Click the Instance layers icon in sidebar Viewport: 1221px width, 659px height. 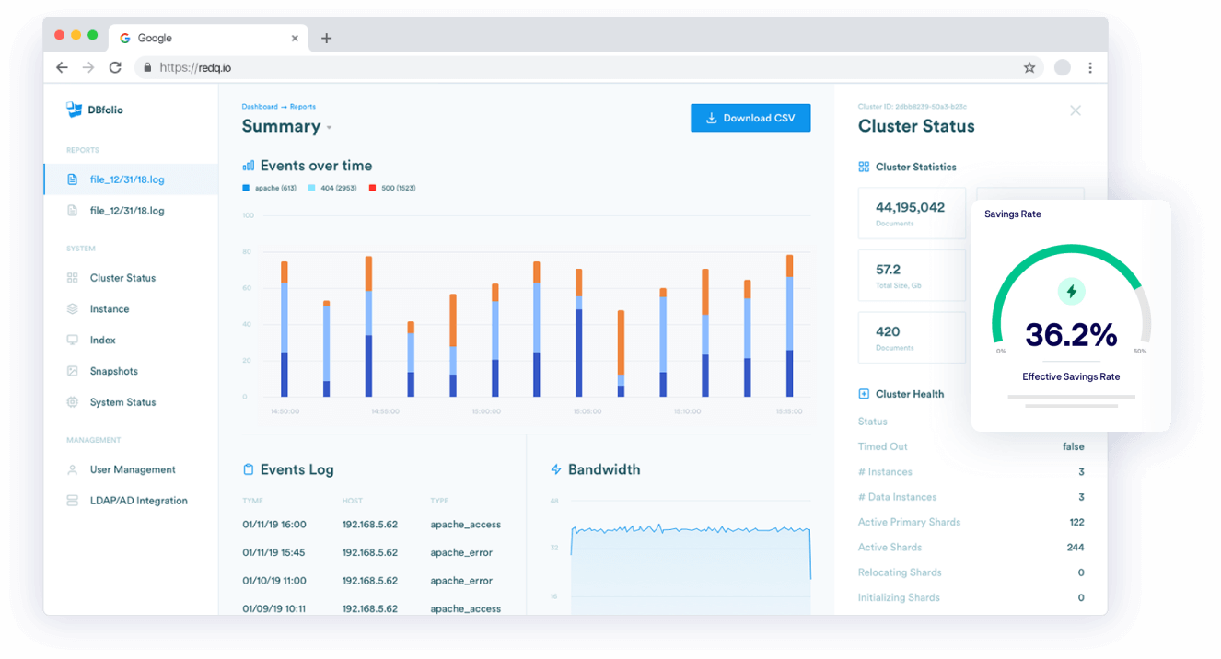click(73, 309)
